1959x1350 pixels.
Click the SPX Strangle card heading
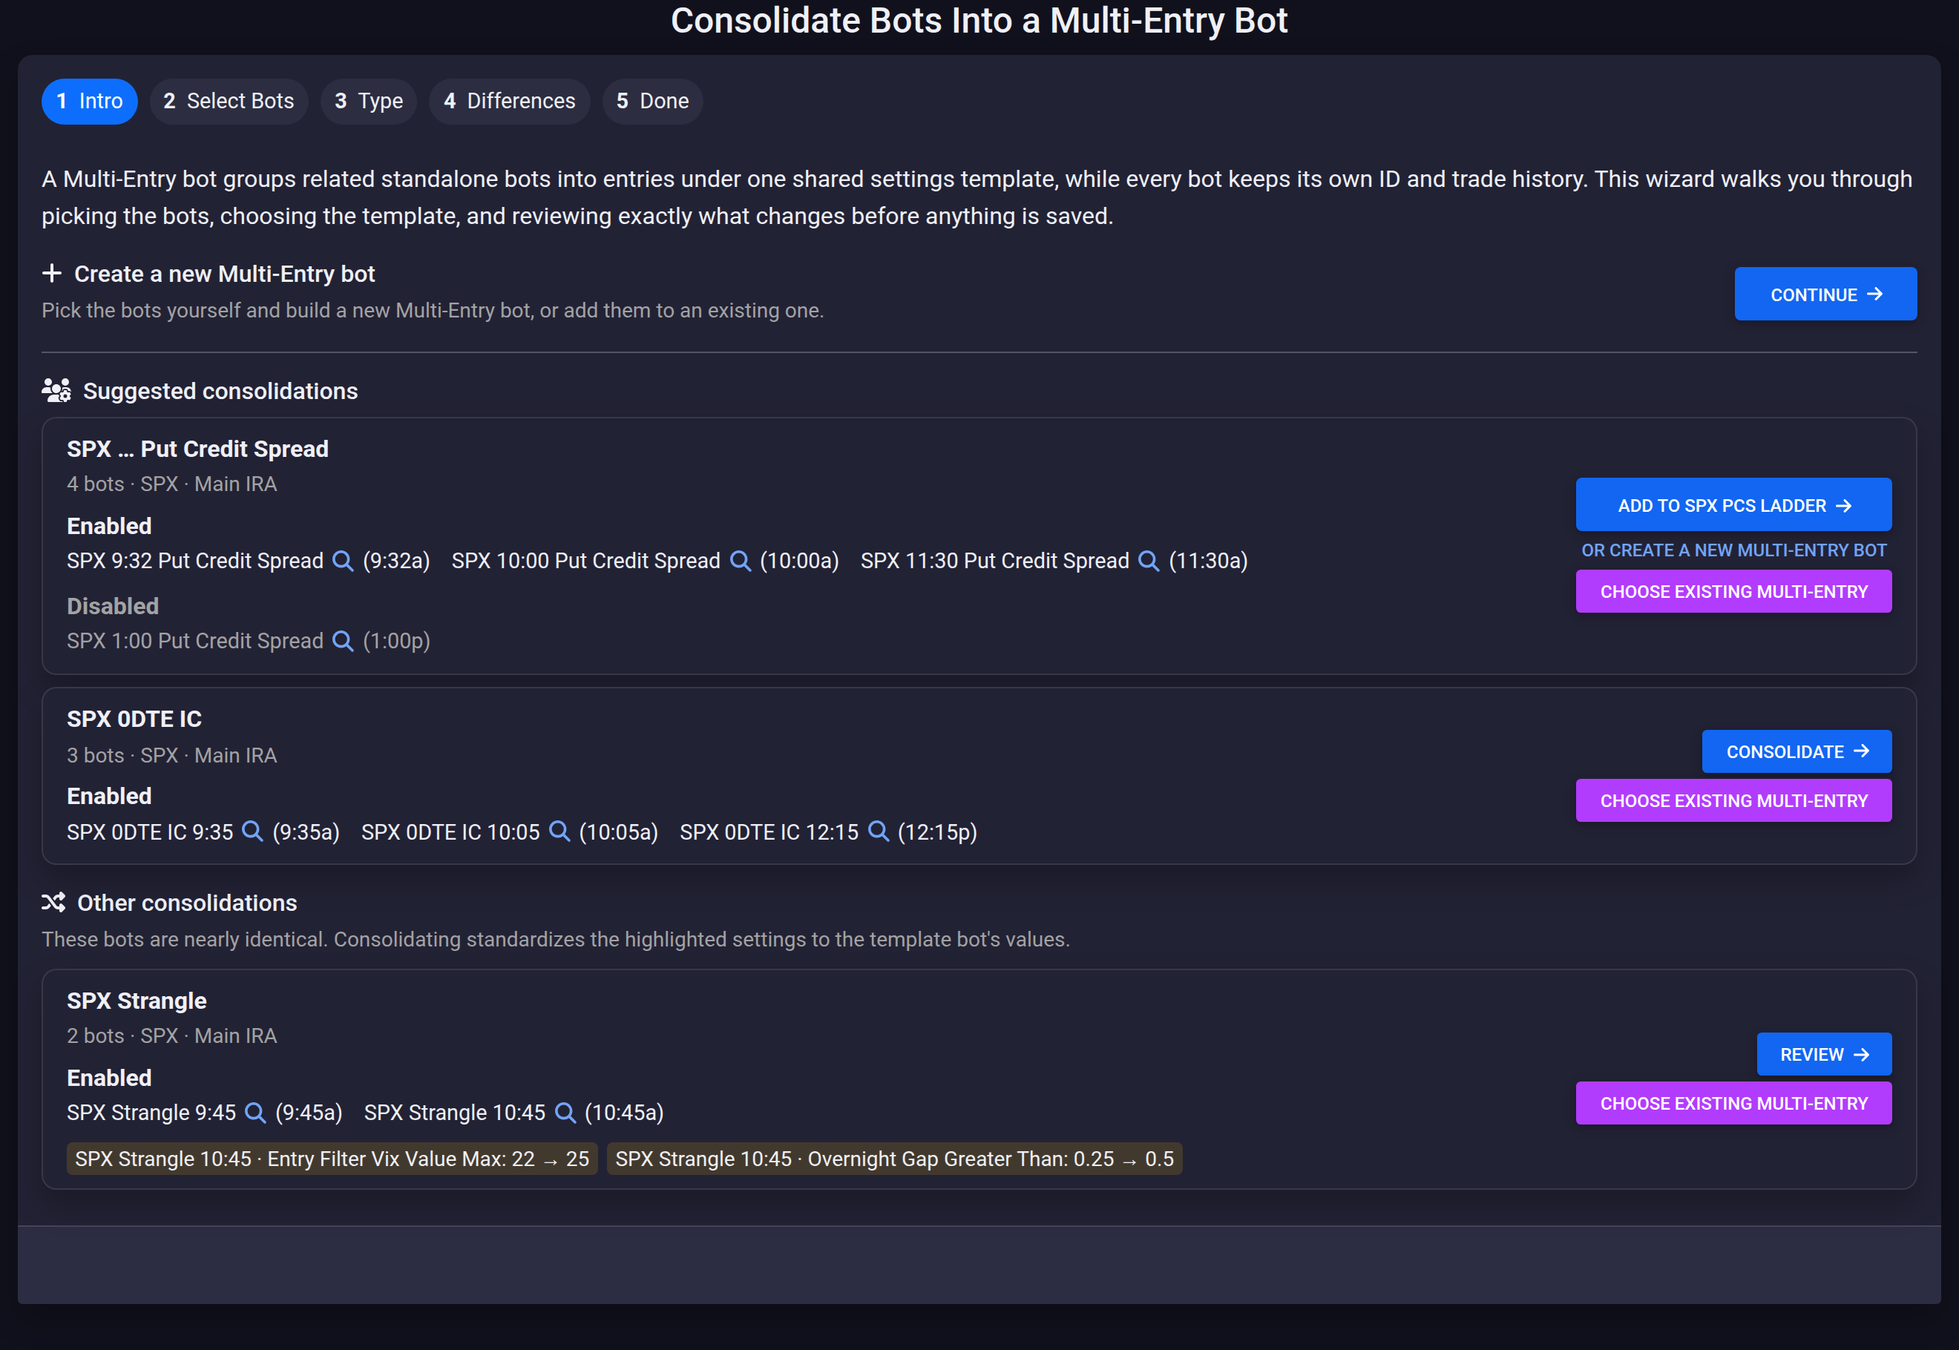click(137, 1001)
